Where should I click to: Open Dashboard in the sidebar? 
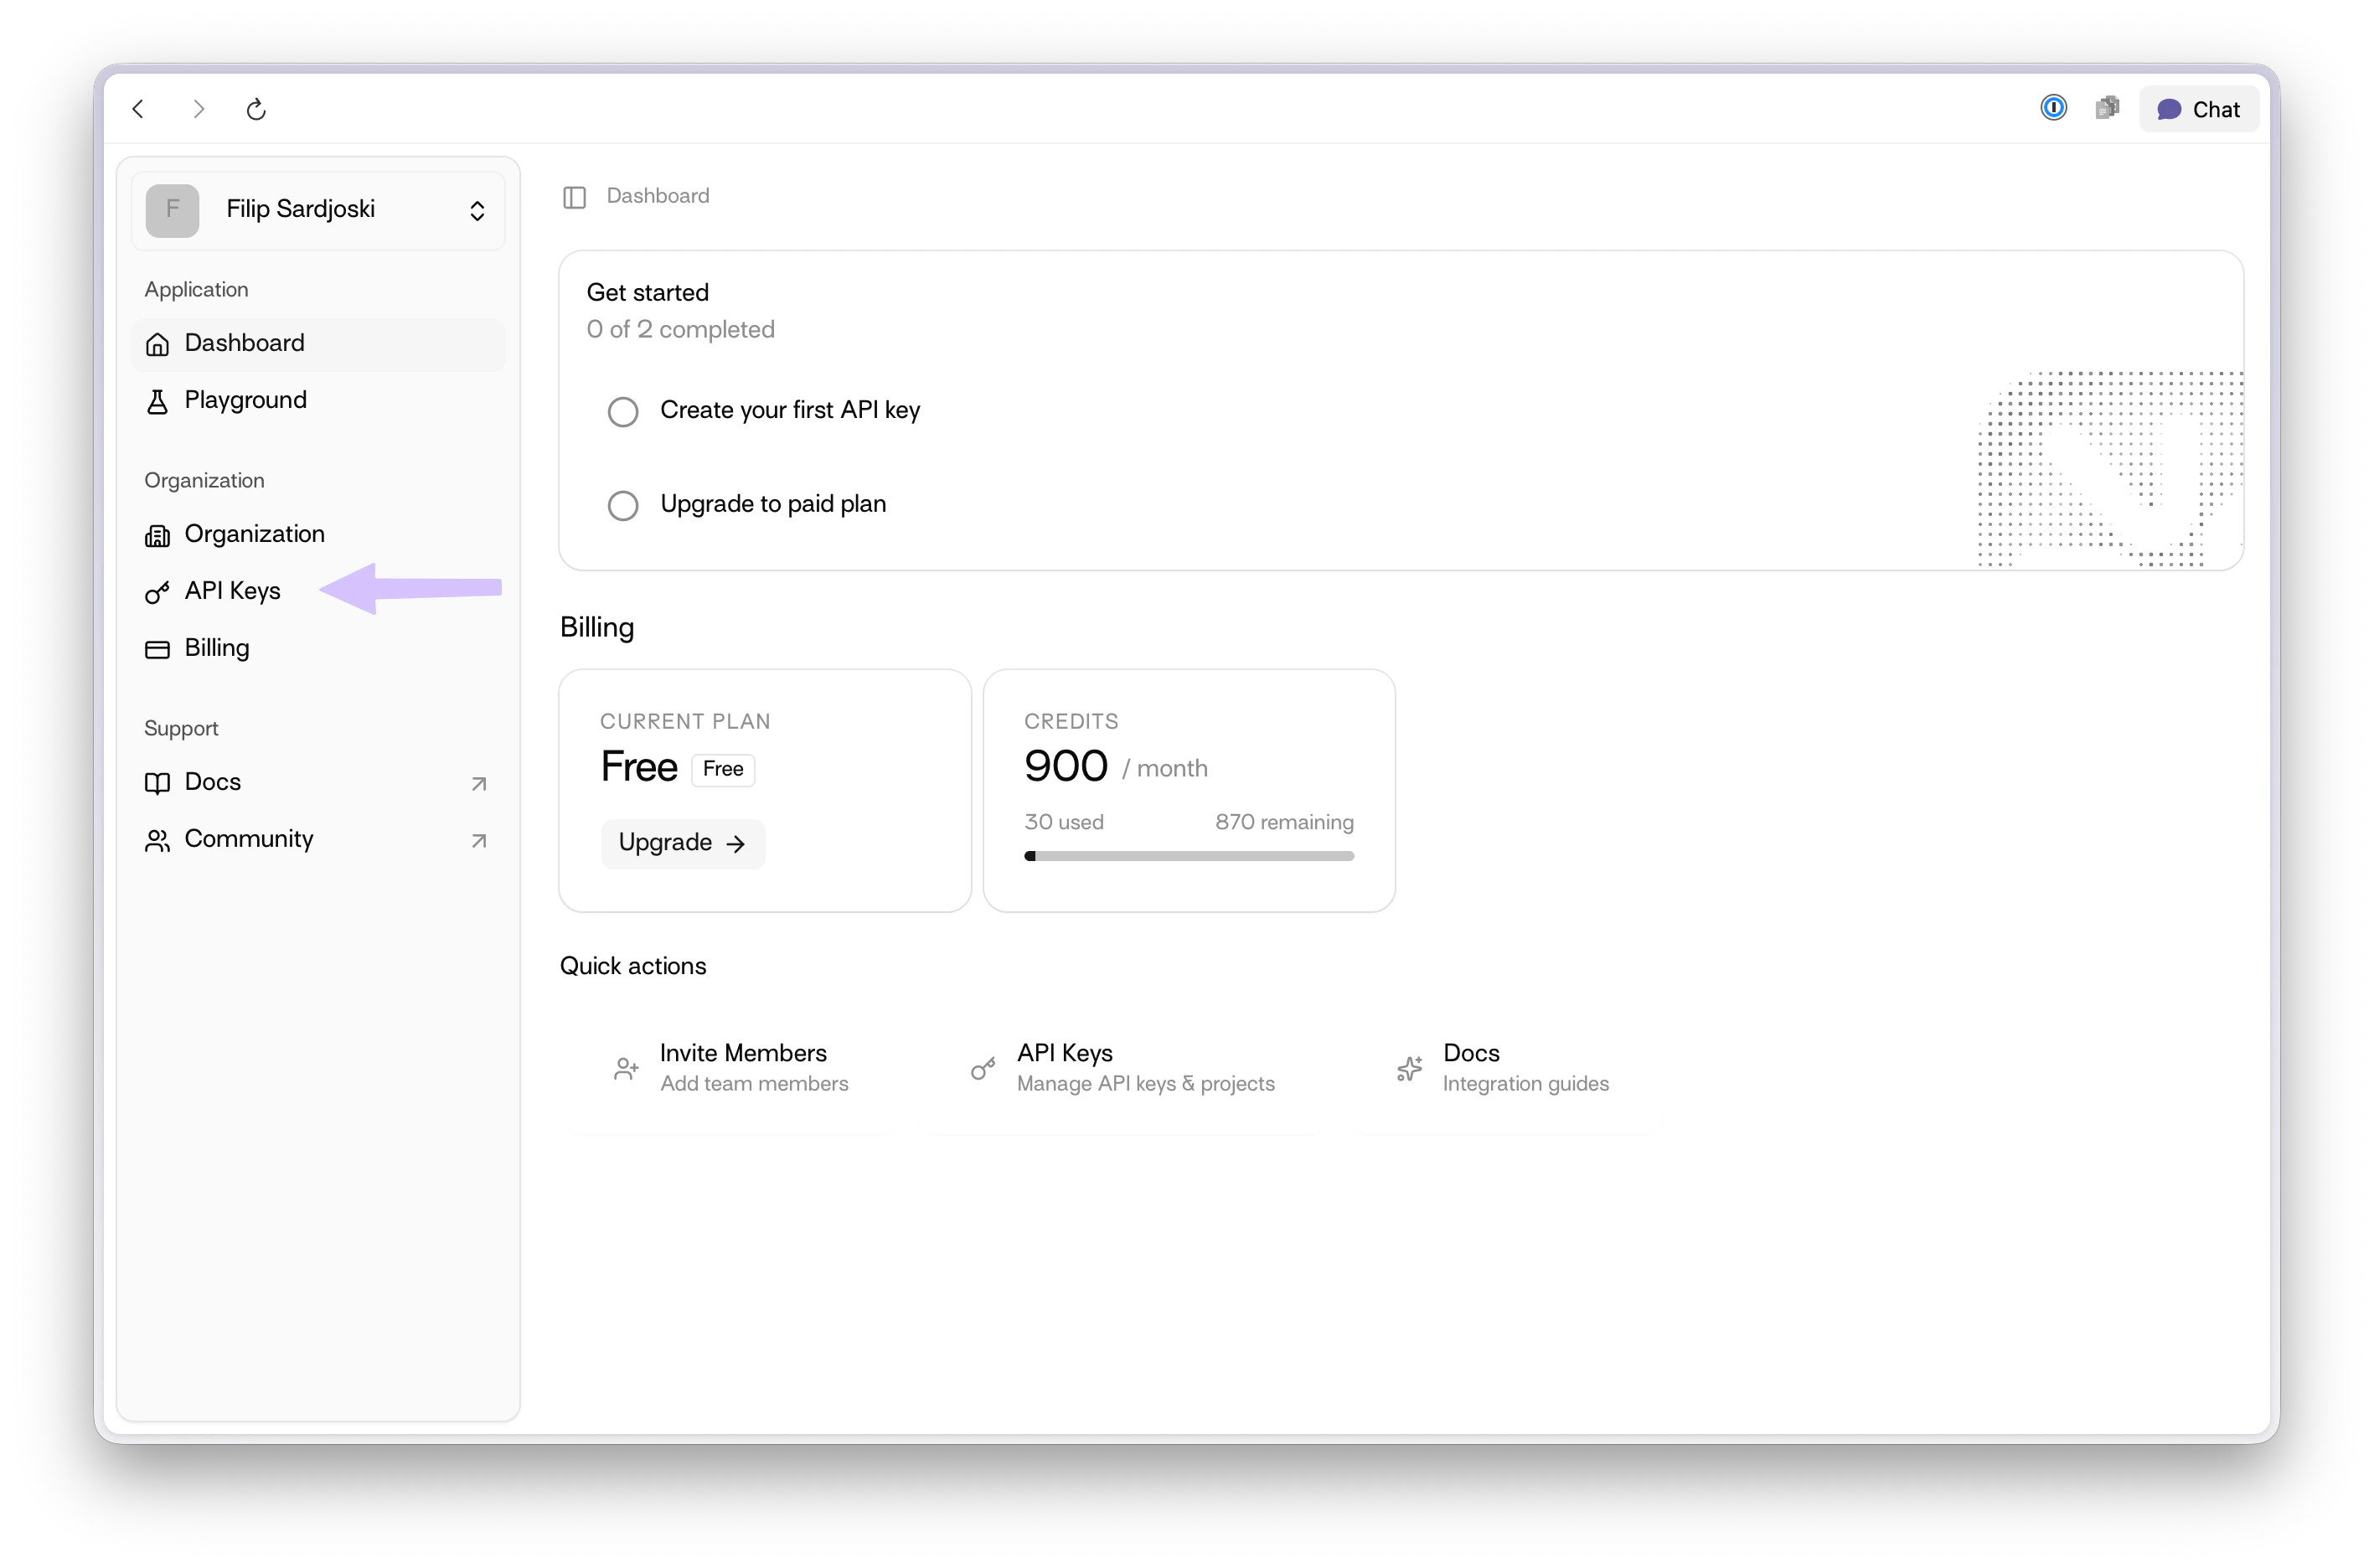click(x=317, y=343)
